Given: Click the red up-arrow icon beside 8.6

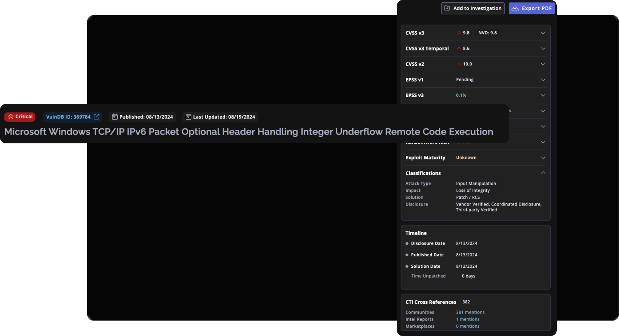Looking at the screenshot, I should point(459,49).
